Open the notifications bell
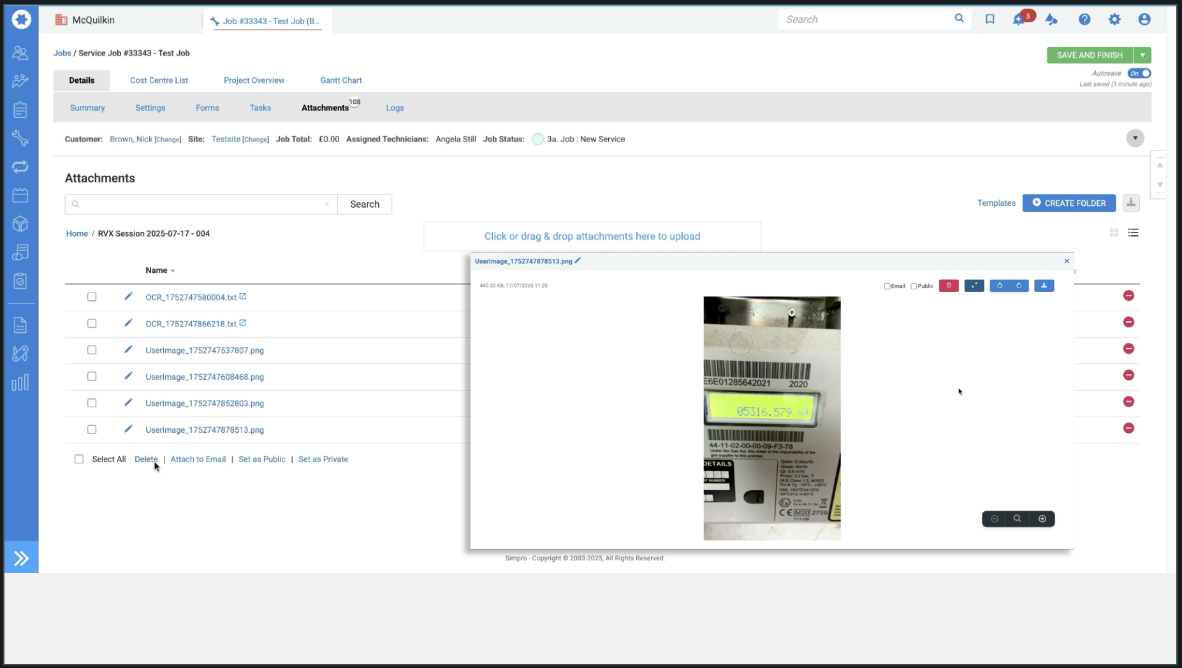 tap(1018, 20)
